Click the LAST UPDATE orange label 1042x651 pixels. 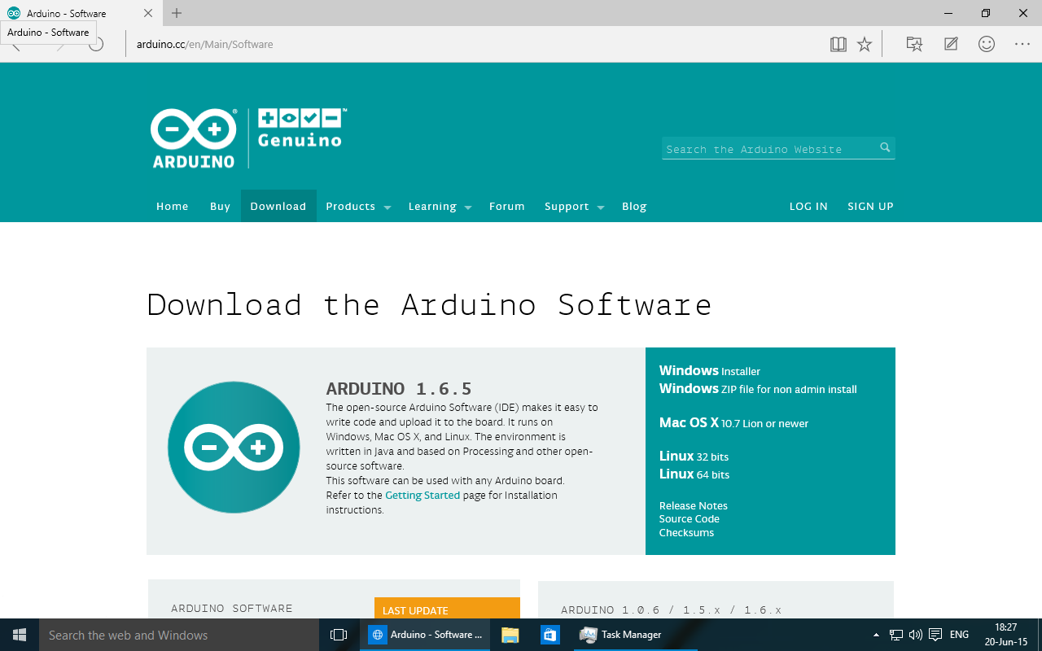[447, 609]
